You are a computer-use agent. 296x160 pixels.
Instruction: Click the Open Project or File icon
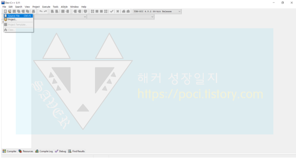pos(10,11)
